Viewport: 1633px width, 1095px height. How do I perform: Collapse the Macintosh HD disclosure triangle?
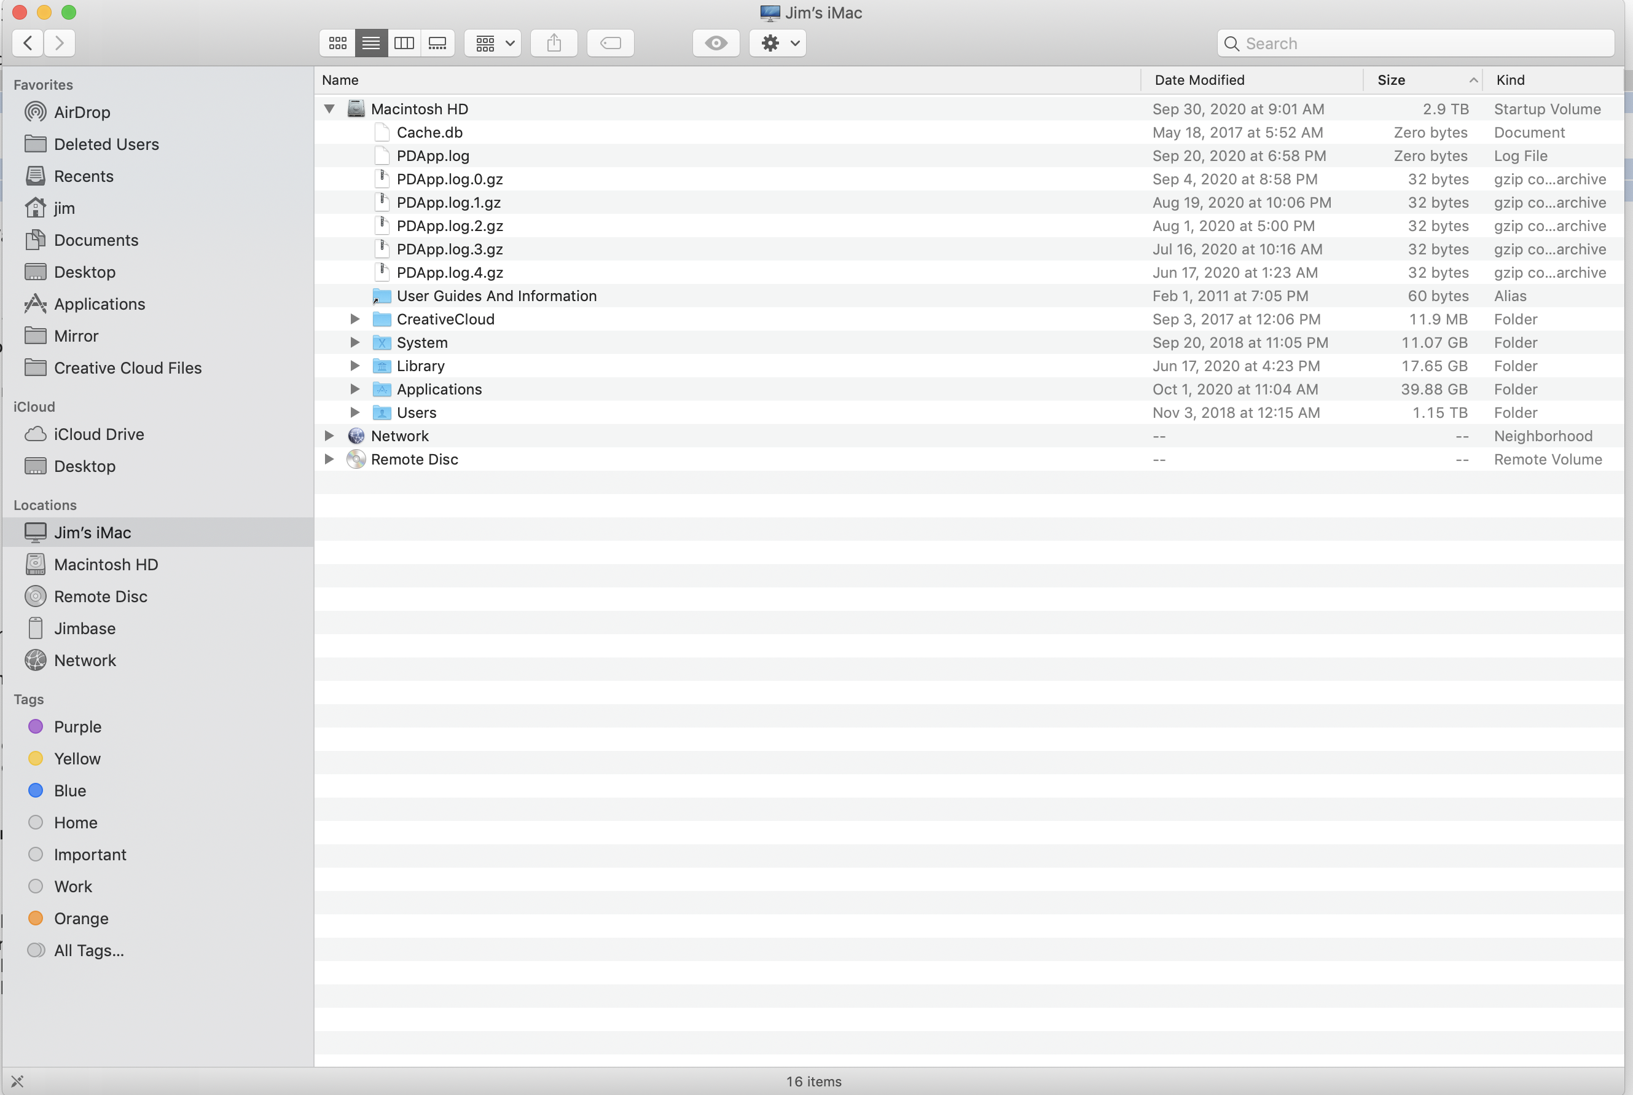(x=329, y=109)
